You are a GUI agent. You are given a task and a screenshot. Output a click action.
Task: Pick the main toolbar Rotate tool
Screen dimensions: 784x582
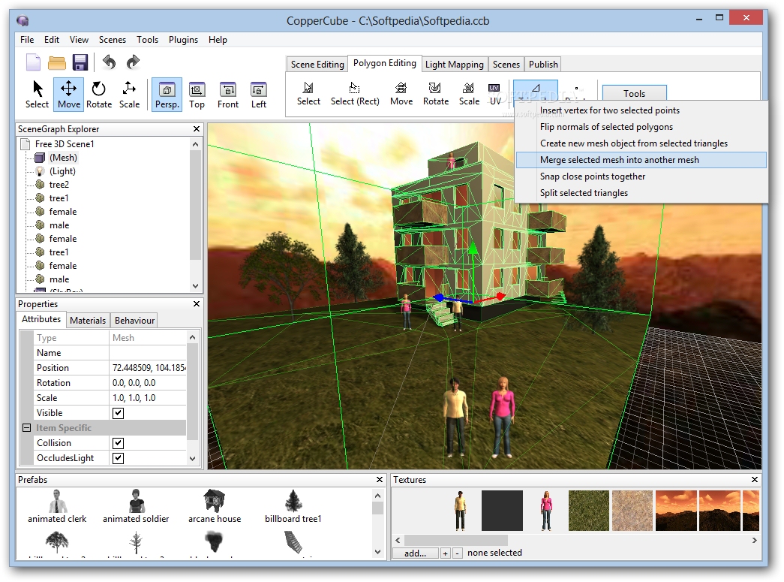[99, 94]
